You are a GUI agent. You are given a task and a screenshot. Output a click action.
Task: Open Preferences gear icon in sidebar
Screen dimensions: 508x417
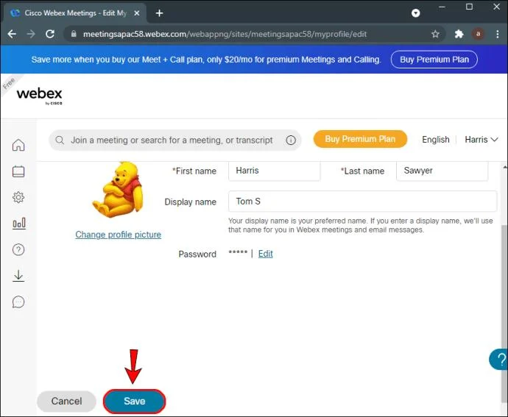(18, 197)
